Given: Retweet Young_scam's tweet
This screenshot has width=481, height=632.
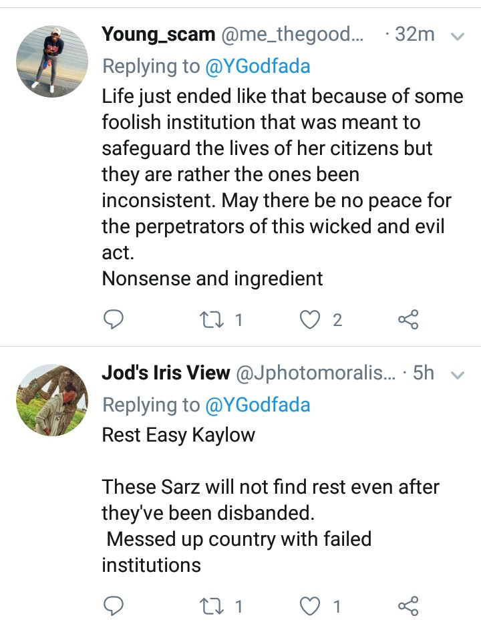Looking at the screenshot, I should click(x=211, y=321).
